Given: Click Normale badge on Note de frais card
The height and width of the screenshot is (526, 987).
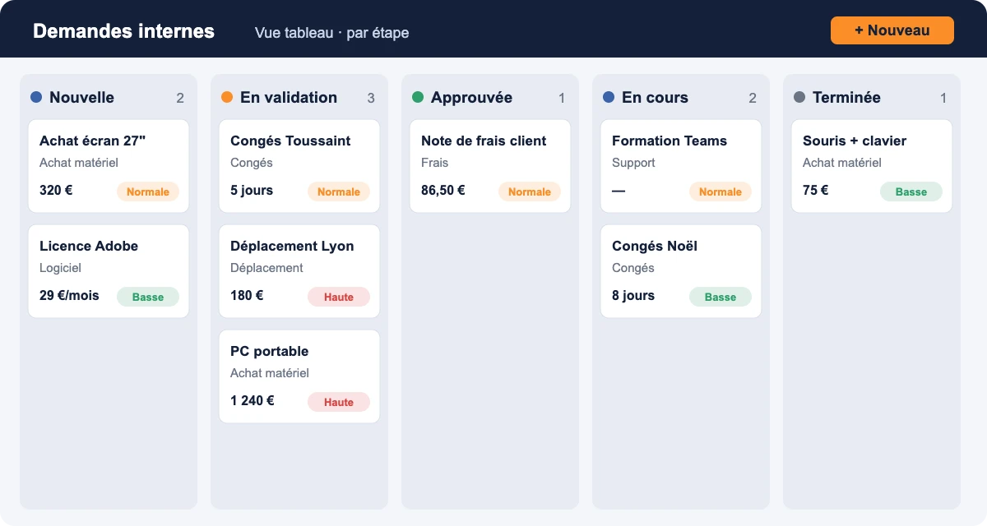Looking at the screenshot, I should (x=530, y=191).
